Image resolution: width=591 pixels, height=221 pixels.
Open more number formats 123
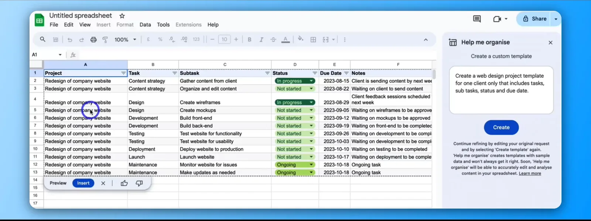pyautogui.click(x=196, y=39)
